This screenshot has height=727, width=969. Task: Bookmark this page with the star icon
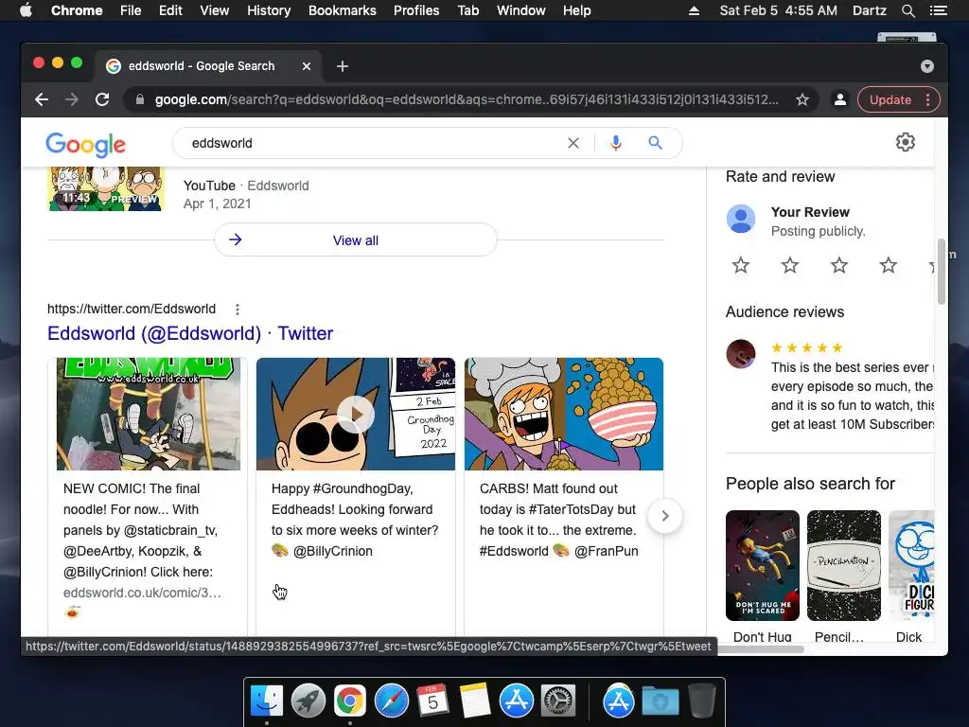coord(802,99)
